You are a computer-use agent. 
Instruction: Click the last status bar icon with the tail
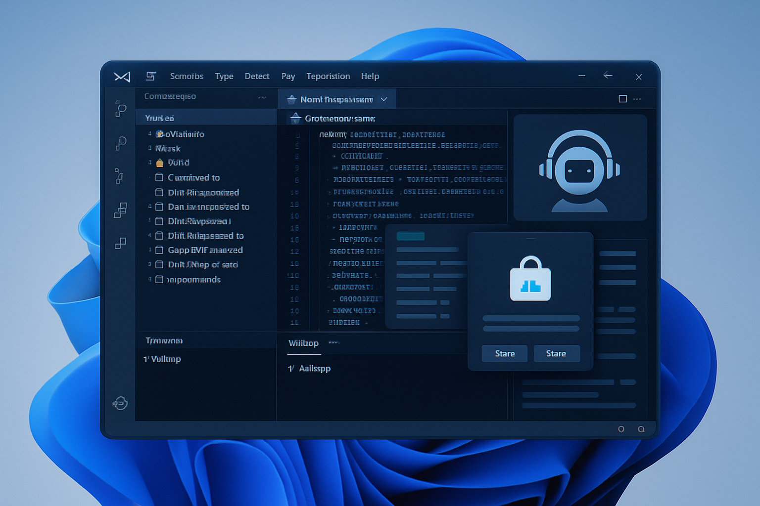641,429
